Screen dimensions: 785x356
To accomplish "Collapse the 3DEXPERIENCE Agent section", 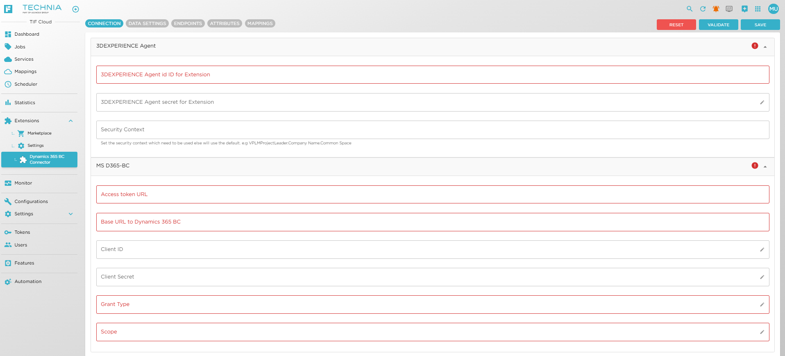I will click(765, 46).
